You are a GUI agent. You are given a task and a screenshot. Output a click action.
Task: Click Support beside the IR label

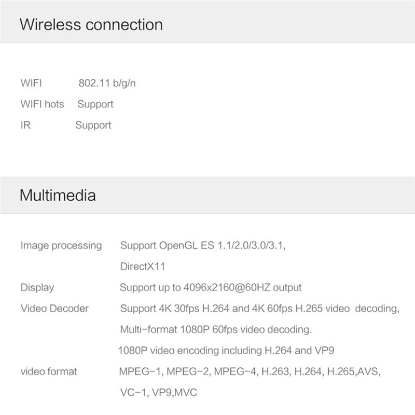[93, 125]
